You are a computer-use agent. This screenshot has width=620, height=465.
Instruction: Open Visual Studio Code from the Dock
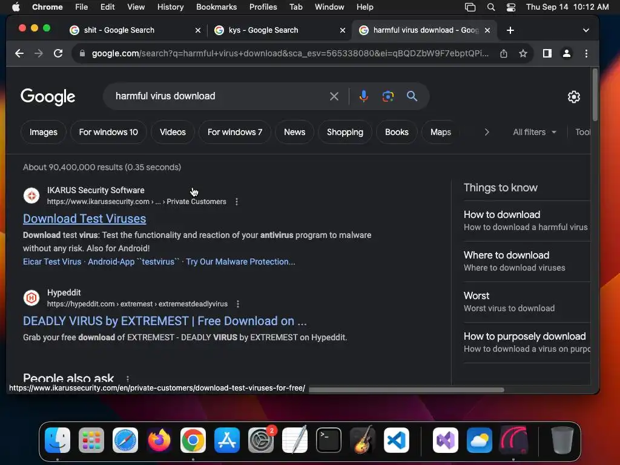coord(396,440)
